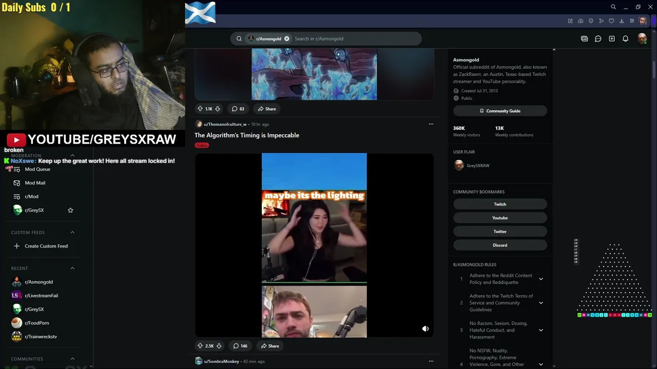
Task: Click the r/Trainwreckstv community icon
Action: [16, 337]
